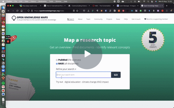Switch to Edit - The Conversation tab
This screenshot has width=174, height=108.
pos(101,6)
